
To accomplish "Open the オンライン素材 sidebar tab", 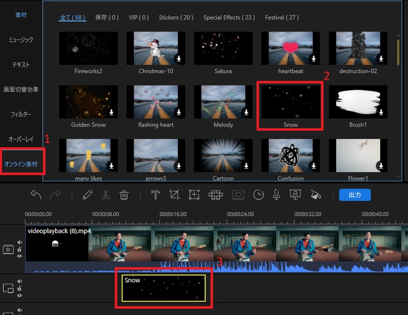I will pos(21,164).
